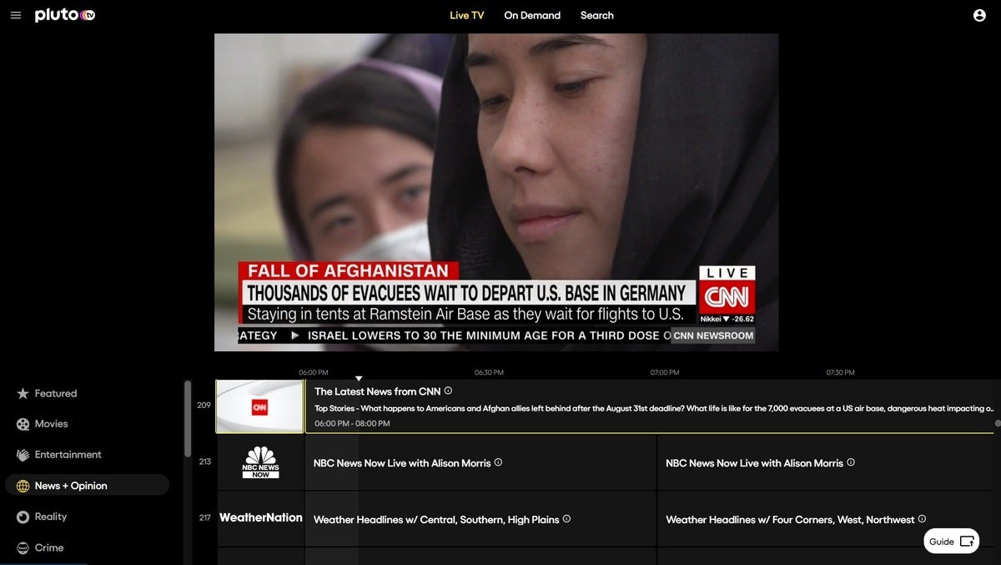Viewport: 1001px width, 565px height.
Task: Click the CNN channel 209 thumbnail
Action: pos(260,406)
